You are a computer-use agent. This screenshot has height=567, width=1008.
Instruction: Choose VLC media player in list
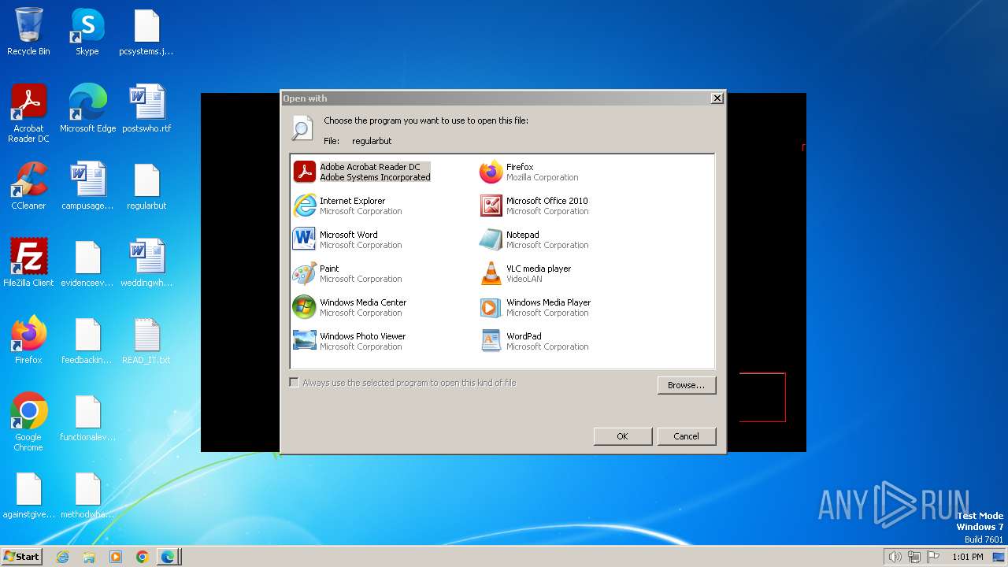[x=525, y=273]
